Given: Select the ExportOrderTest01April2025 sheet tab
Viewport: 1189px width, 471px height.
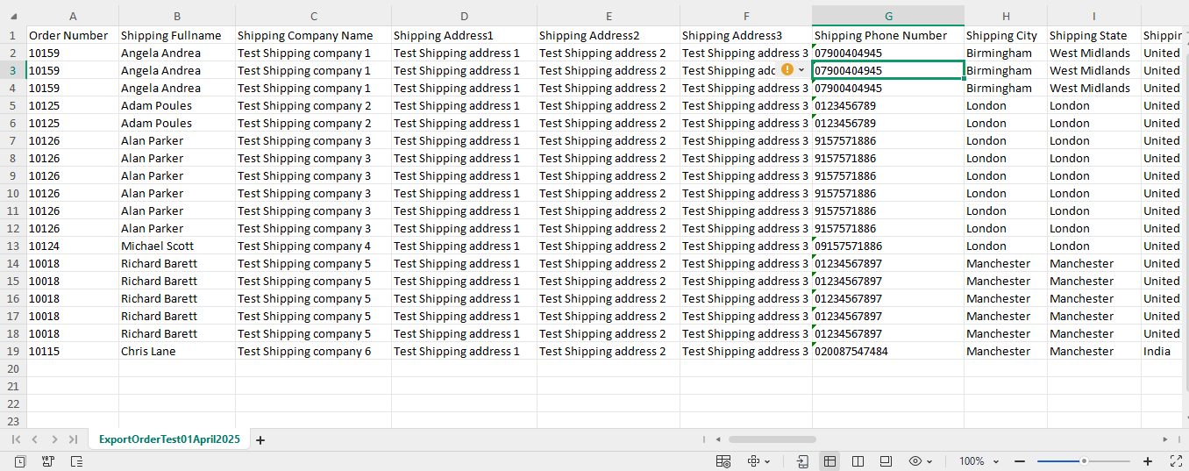Looking at the screenshot, I should click(169, 439).
